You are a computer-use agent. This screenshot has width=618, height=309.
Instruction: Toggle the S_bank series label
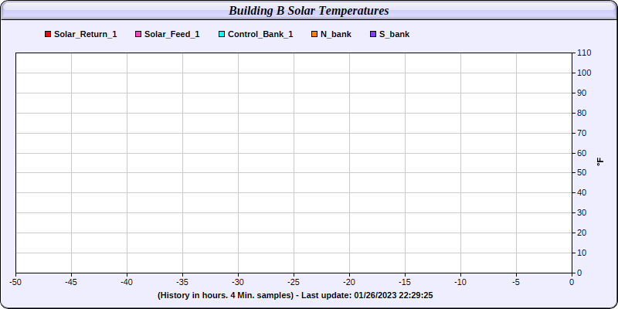(395, 34)
